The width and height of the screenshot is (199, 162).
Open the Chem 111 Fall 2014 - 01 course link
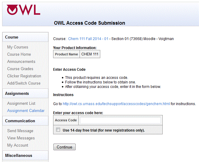pyautogui.click(x=88, y=39)
